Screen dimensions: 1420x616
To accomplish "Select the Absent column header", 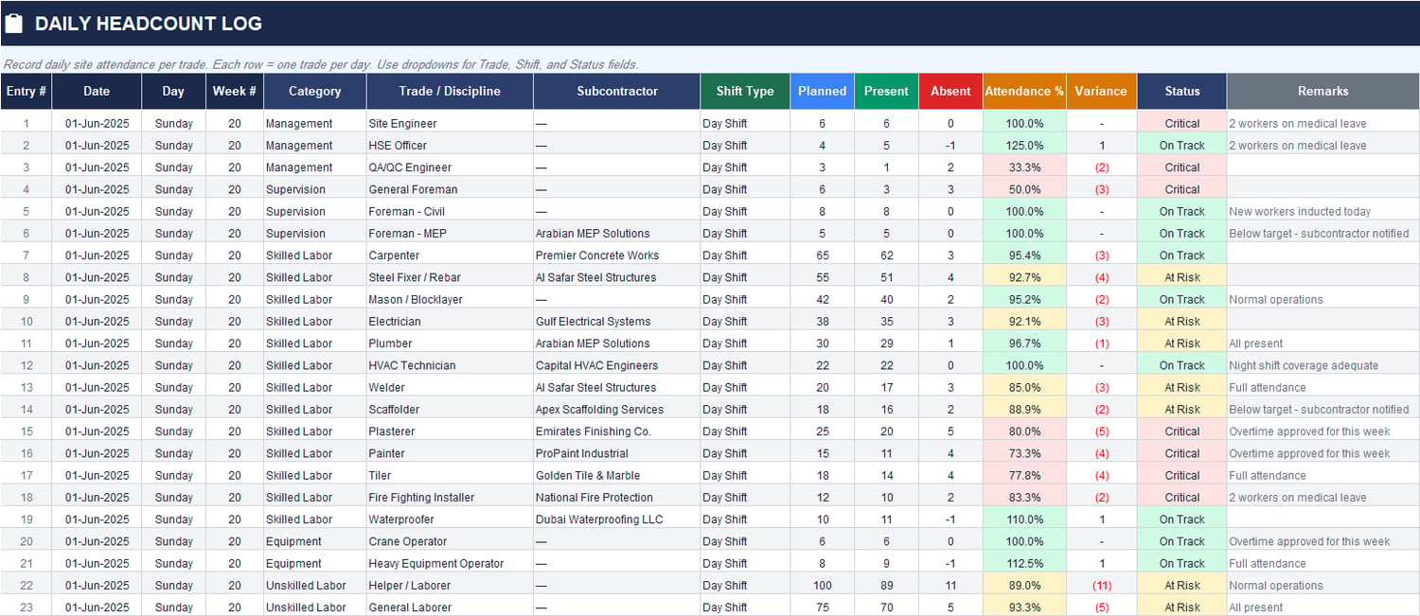I will point(950,92).
